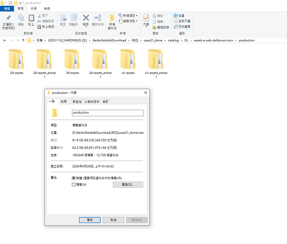Select the cri-assets folder
This screenshot has width=287, height=244.
point(128,61)
